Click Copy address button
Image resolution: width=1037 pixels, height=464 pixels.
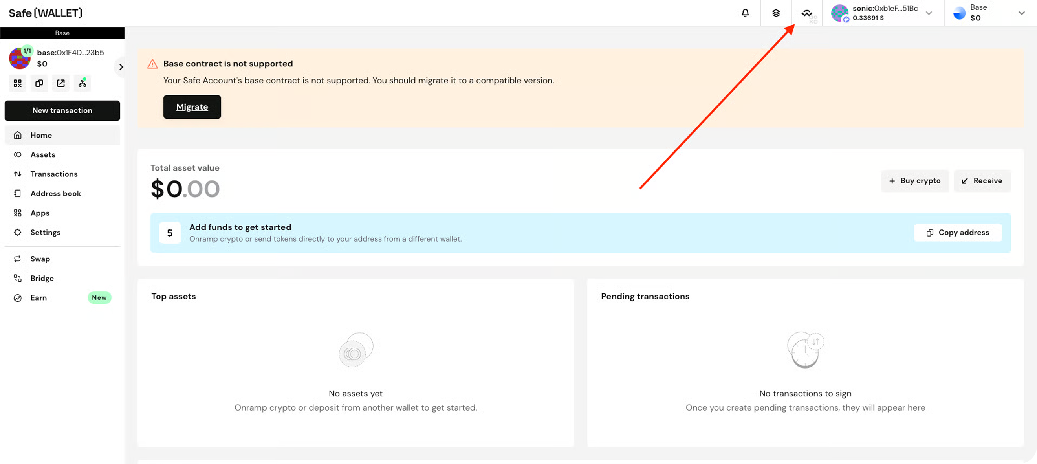click(x=957, y=233)
